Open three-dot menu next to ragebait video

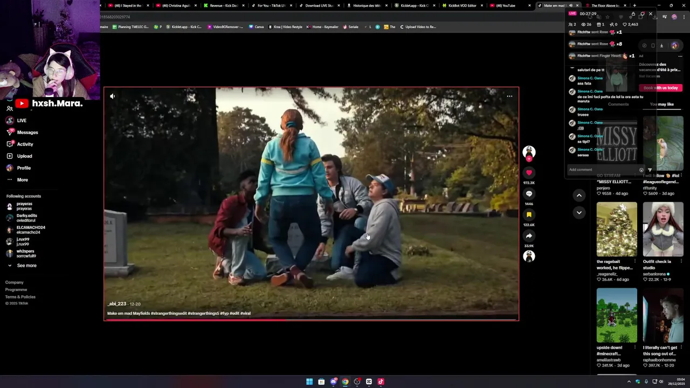click(634, 261)
